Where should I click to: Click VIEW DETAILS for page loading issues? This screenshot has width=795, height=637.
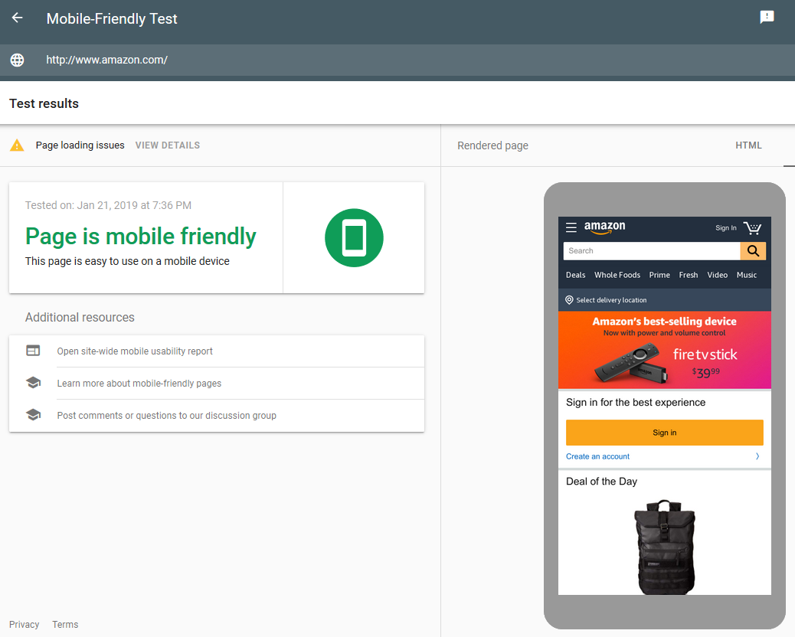(167, 145)
